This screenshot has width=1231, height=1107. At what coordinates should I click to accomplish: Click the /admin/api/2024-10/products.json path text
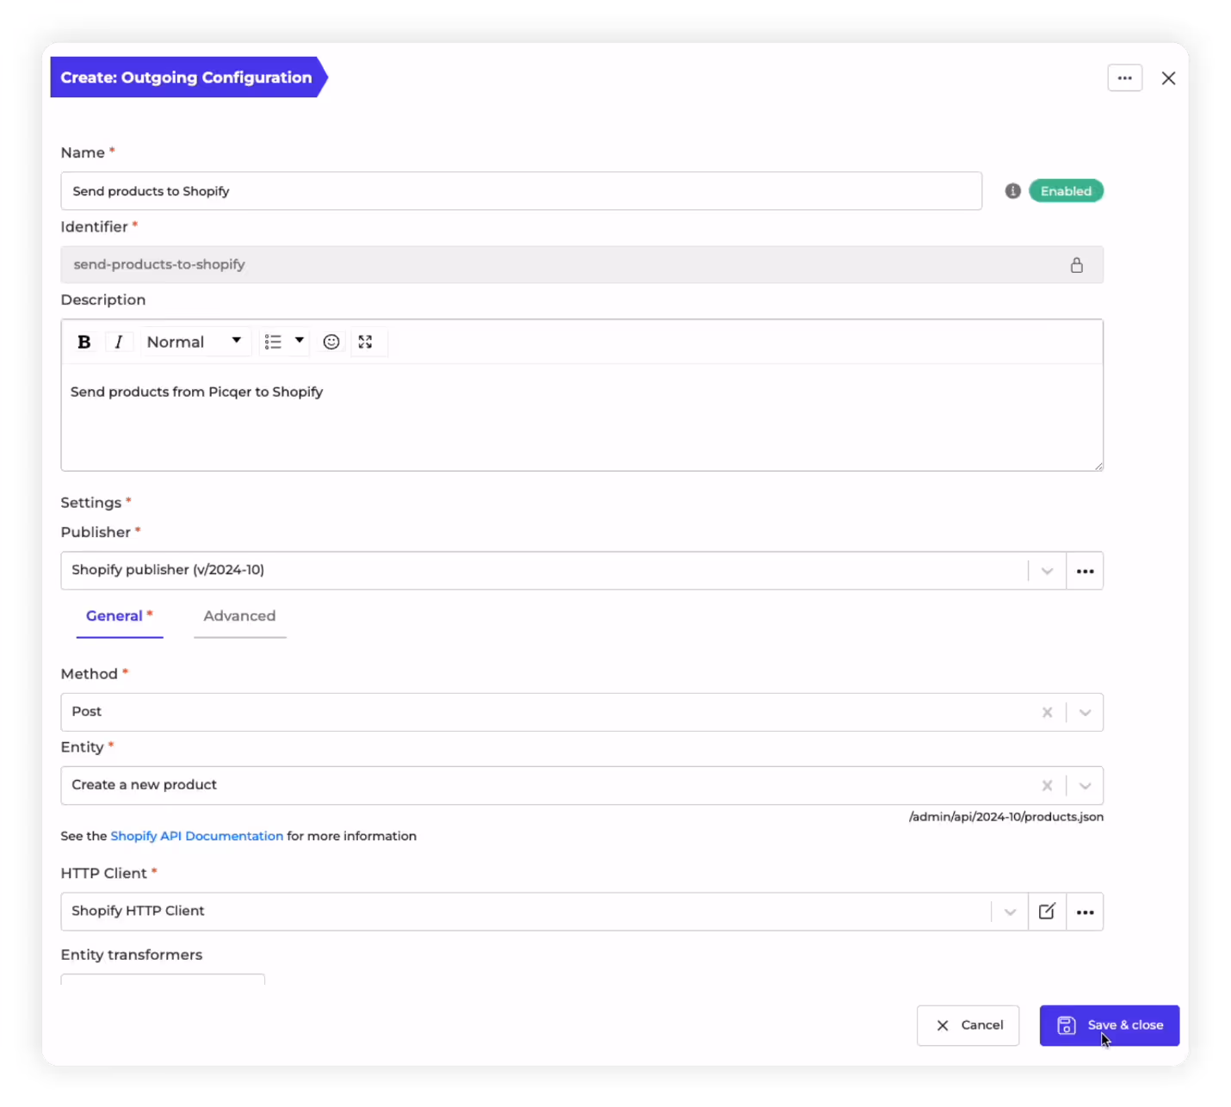pos(1006,817)
